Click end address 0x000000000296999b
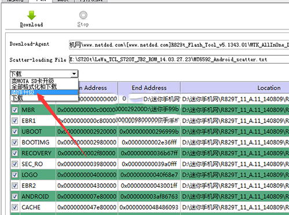The height and width of the screenshot is (215, 289). tap(149, 131)
